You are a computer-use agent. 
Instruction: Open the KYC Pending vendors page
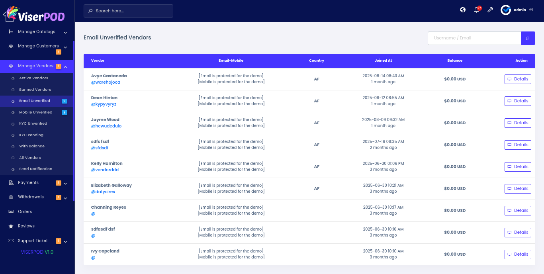pos(31,135)
